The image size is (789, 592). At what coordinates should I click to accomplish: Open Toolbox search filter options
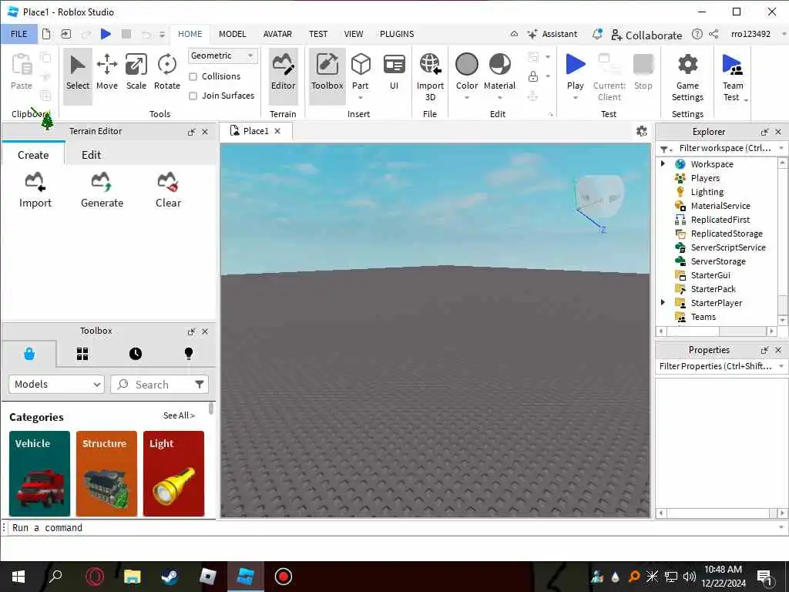200,385
